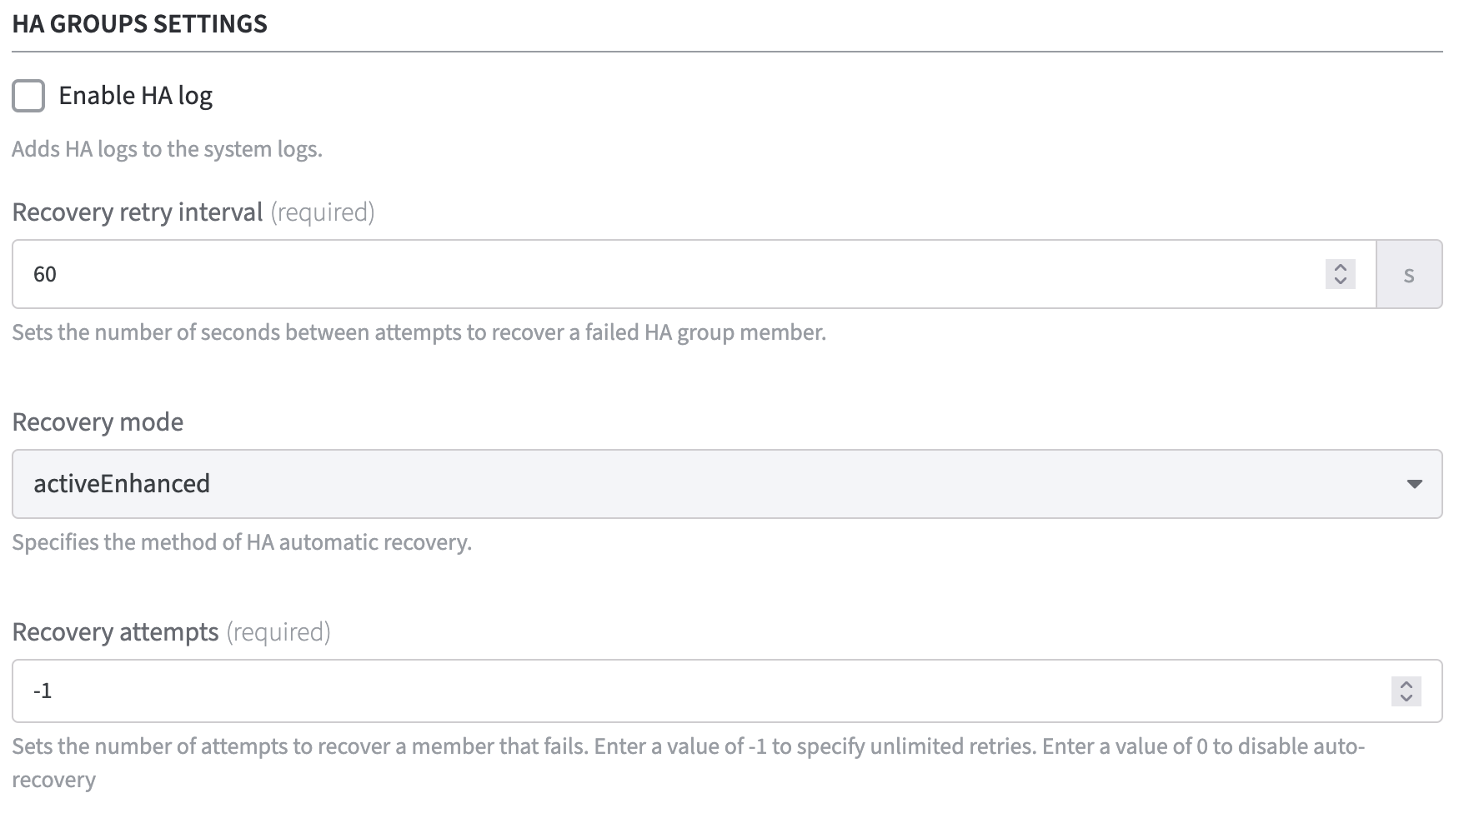Click the Recovery mode caret arrow
The height and width of the screenshot is (818, 1459).
point(1414,484)
